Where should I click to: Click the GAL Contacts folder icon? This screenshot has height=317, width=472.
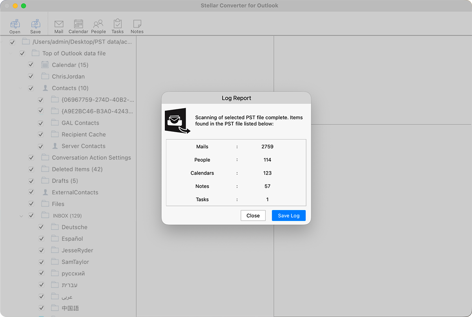pyautogui.click(x=55, y=123)
